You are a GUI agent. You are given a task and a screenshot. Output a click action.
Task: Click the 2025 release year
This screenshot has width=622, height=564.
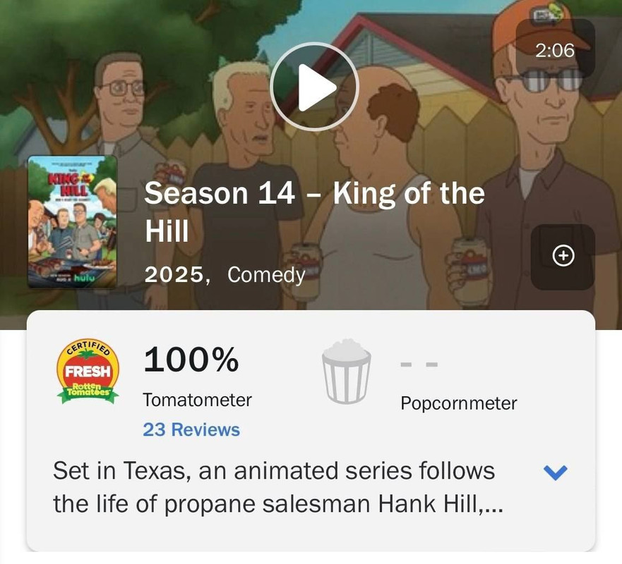pyautogui.click(x=174, y=274)
